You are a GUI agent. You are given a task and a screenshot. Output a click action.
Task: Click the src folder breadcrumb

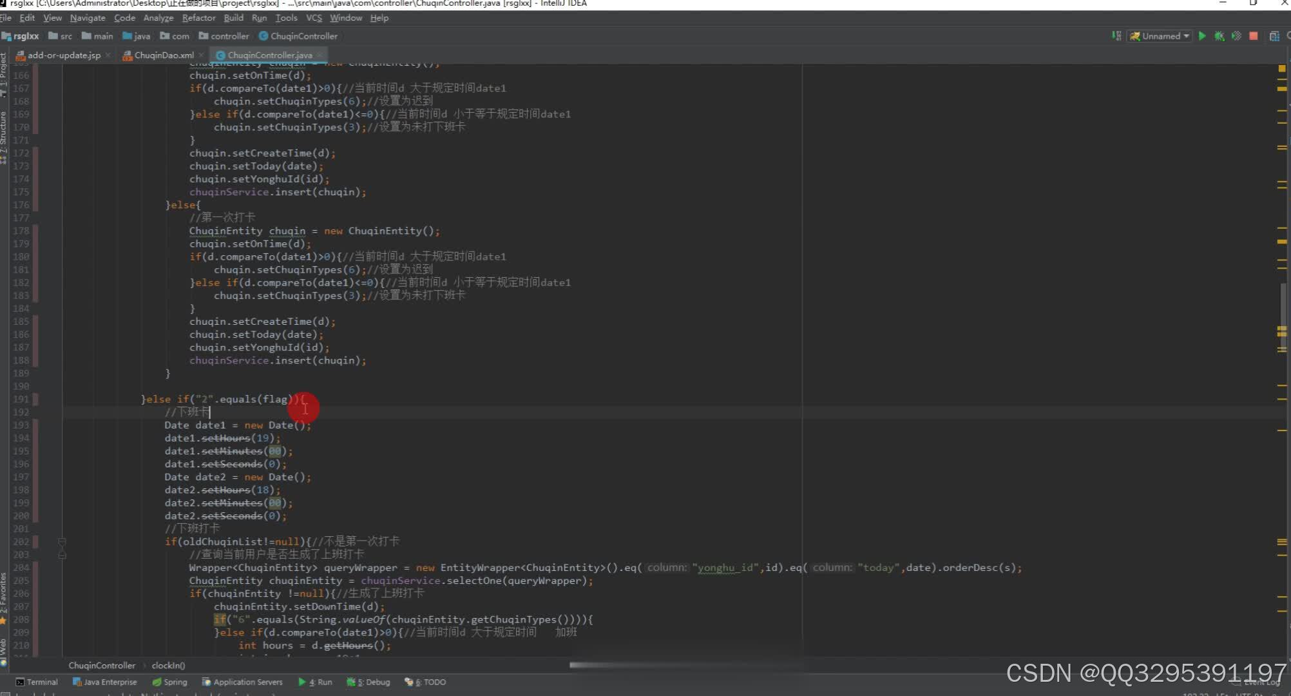(60, 36)
